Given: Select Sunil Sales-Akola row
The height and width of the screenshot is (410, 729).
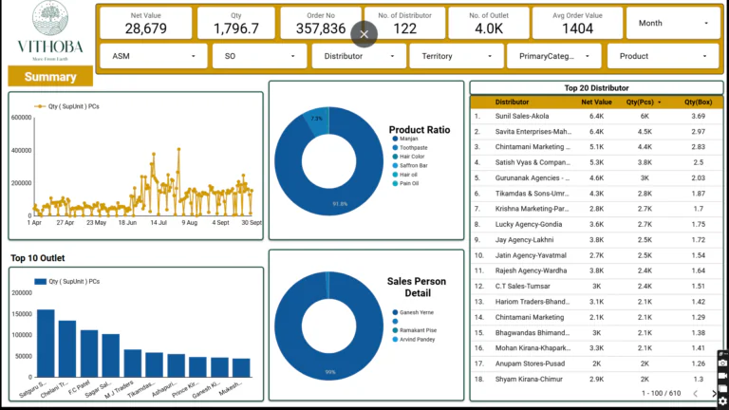Looking at the screenshot, I should (596, 116).
